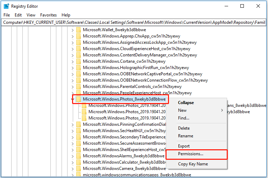Screen dimensions: 268x178
Task: Click folder icon of AssignedAccessLockApp key
Action: tap(78, 42)
